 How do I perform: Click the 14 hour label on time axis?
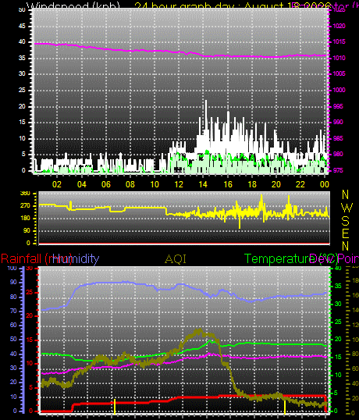click(203, 184)
